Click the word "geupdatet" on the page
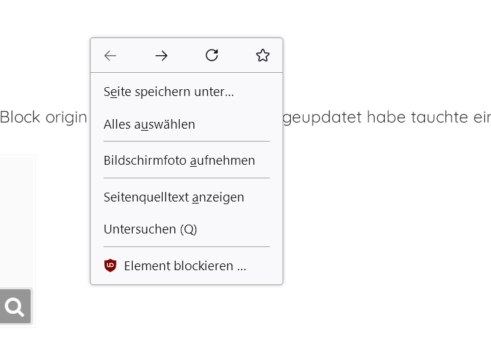Image resolution: width=491 pixels, height=341 pixels. 323,117
